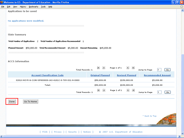Viewport: 184px width, 138px height.
Task: Go to first page in bottom pager
Action: 99,90
